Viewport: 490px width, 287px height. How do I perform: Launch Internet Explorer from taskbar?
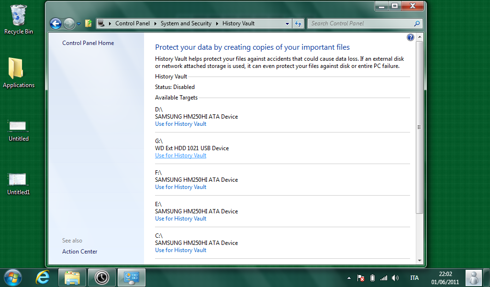point(43,277)
